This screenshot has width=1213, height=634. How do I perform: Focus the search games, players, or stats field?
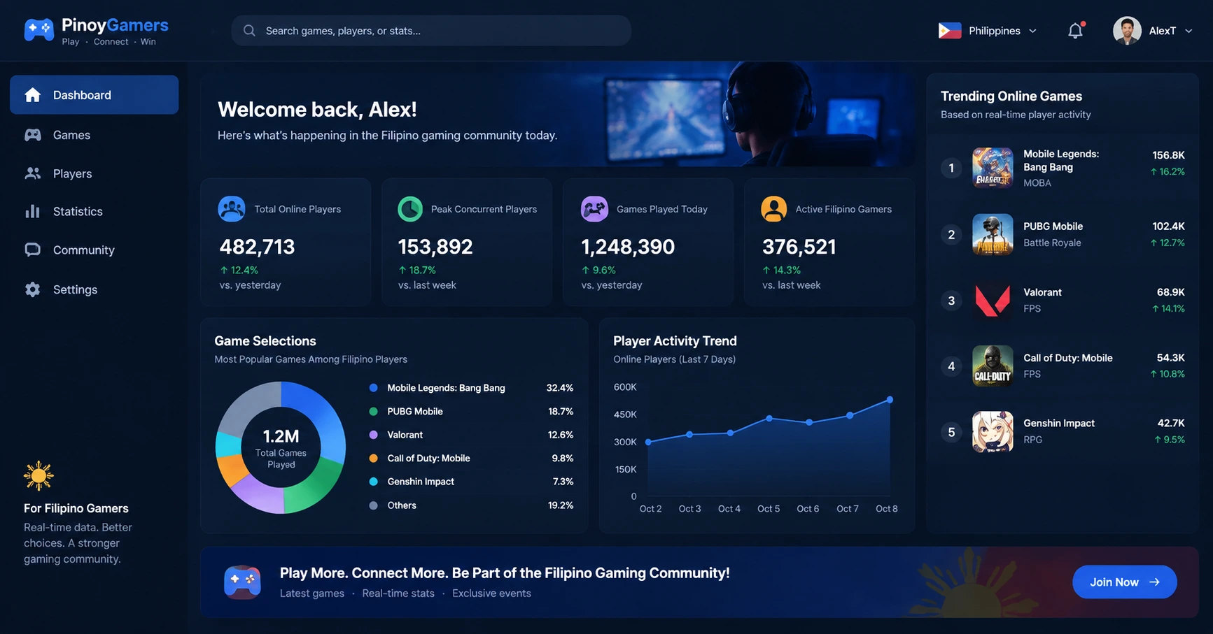coord(431,31)
